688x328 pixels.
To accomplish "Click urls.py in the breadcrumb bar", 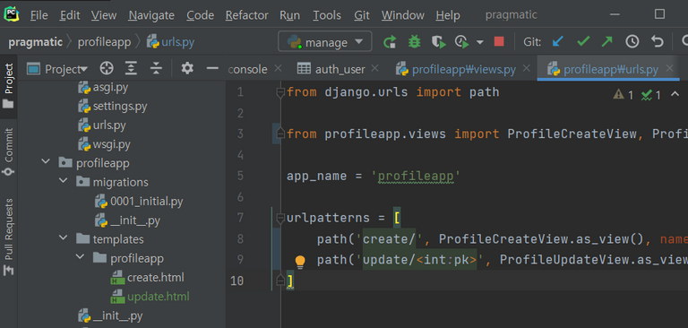I will coord(171,42).
